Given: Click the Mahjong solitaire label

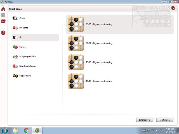Looking at the screenshot, I should pos(27,56).
